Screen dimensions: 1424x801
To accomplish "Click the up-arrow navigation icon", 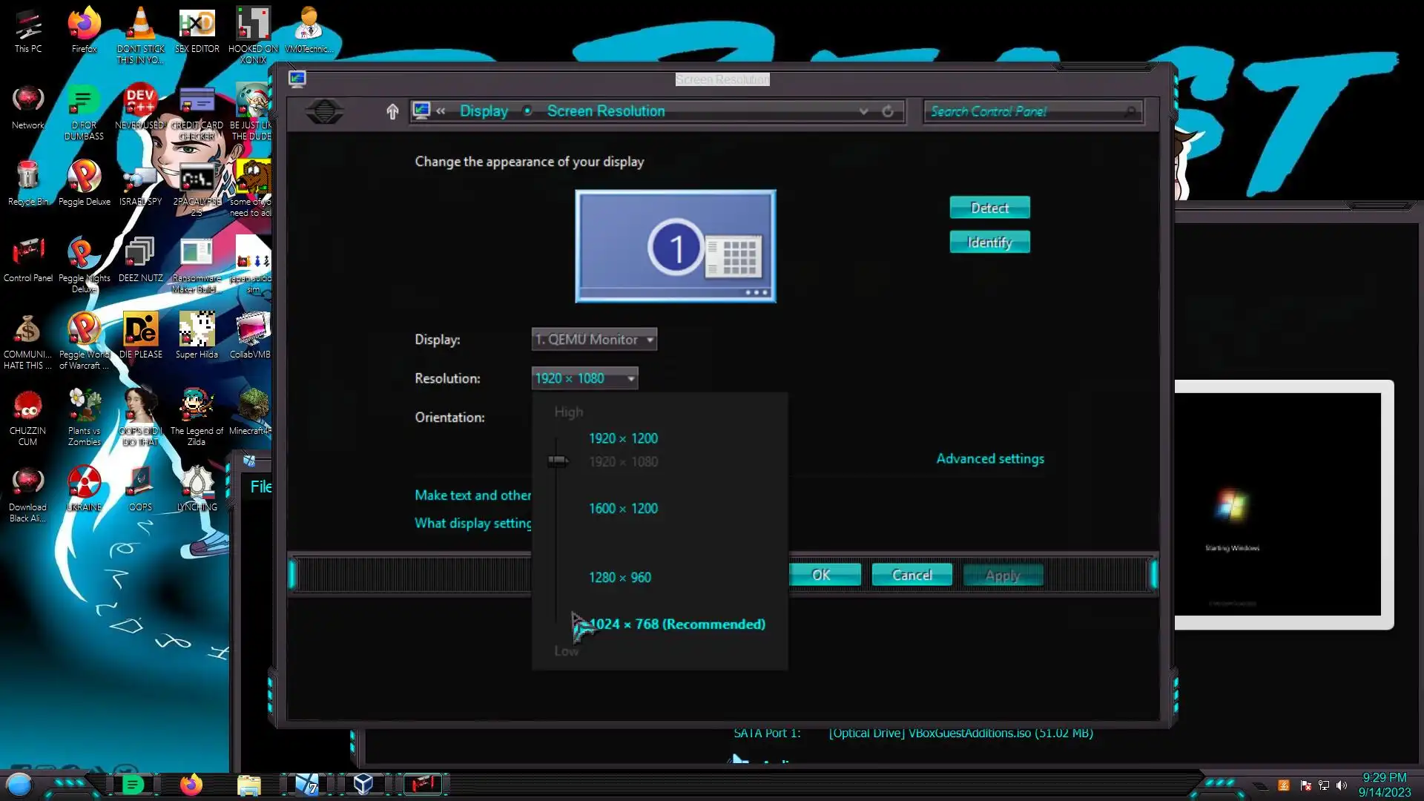I will click(x=392, y=111).
